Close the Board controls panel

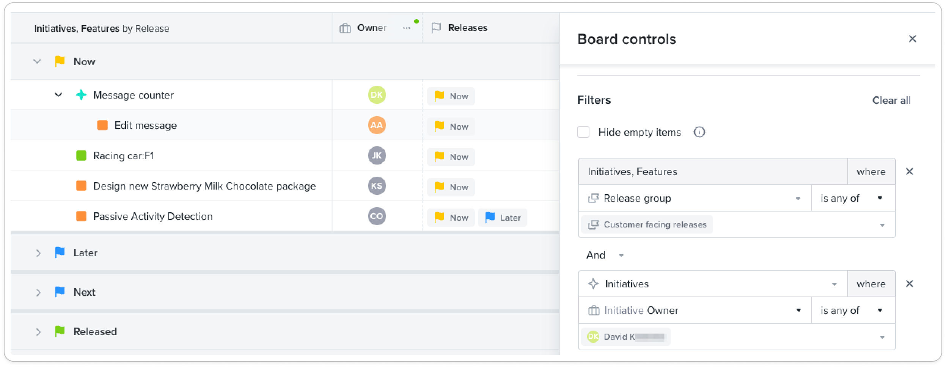point(912,39)
